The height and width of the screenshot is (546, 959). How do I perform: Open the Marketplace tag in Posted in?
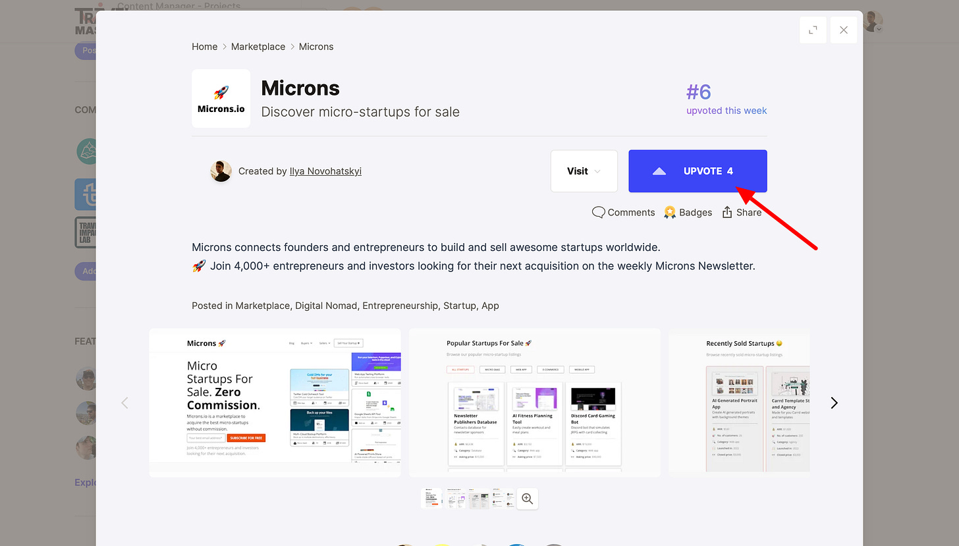[262, 306]
